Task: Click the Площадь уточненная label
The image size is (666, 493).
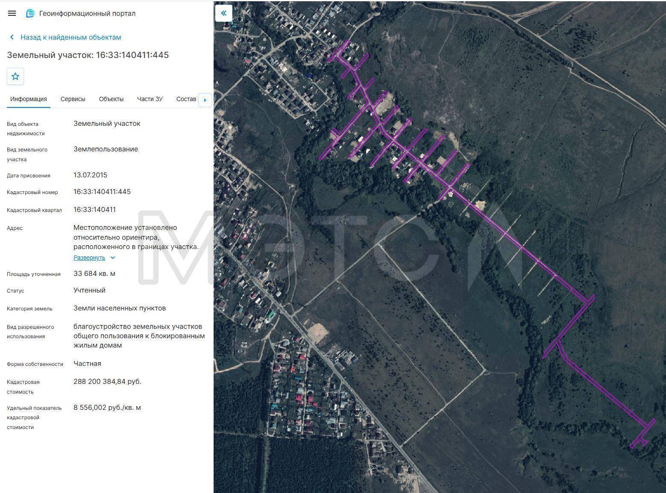Action: click(34, 274)
